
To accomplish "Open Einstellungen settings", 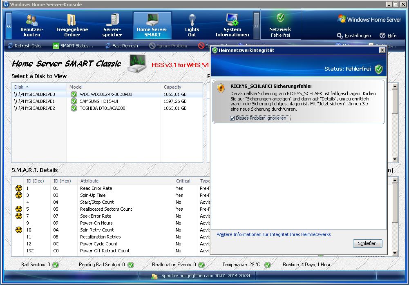I will (x=354, y=36).
